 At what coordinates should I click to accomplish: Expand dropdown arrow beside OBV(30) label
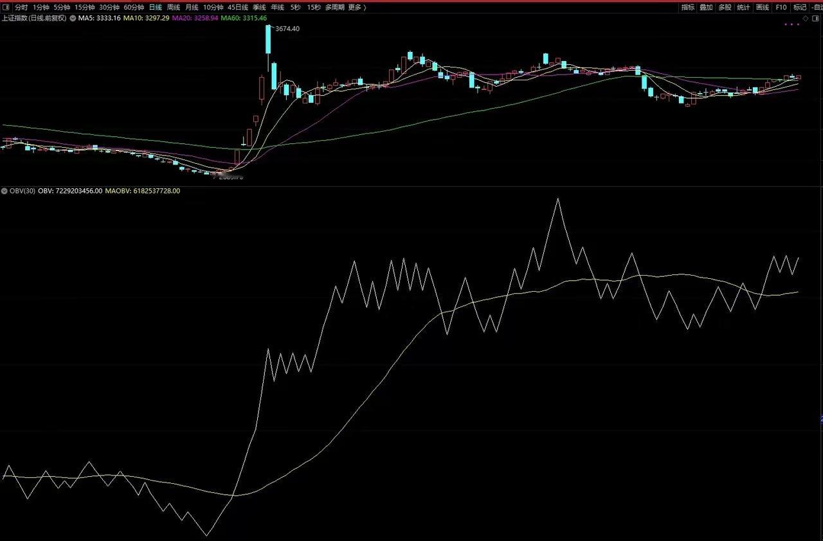click(4, 191)
